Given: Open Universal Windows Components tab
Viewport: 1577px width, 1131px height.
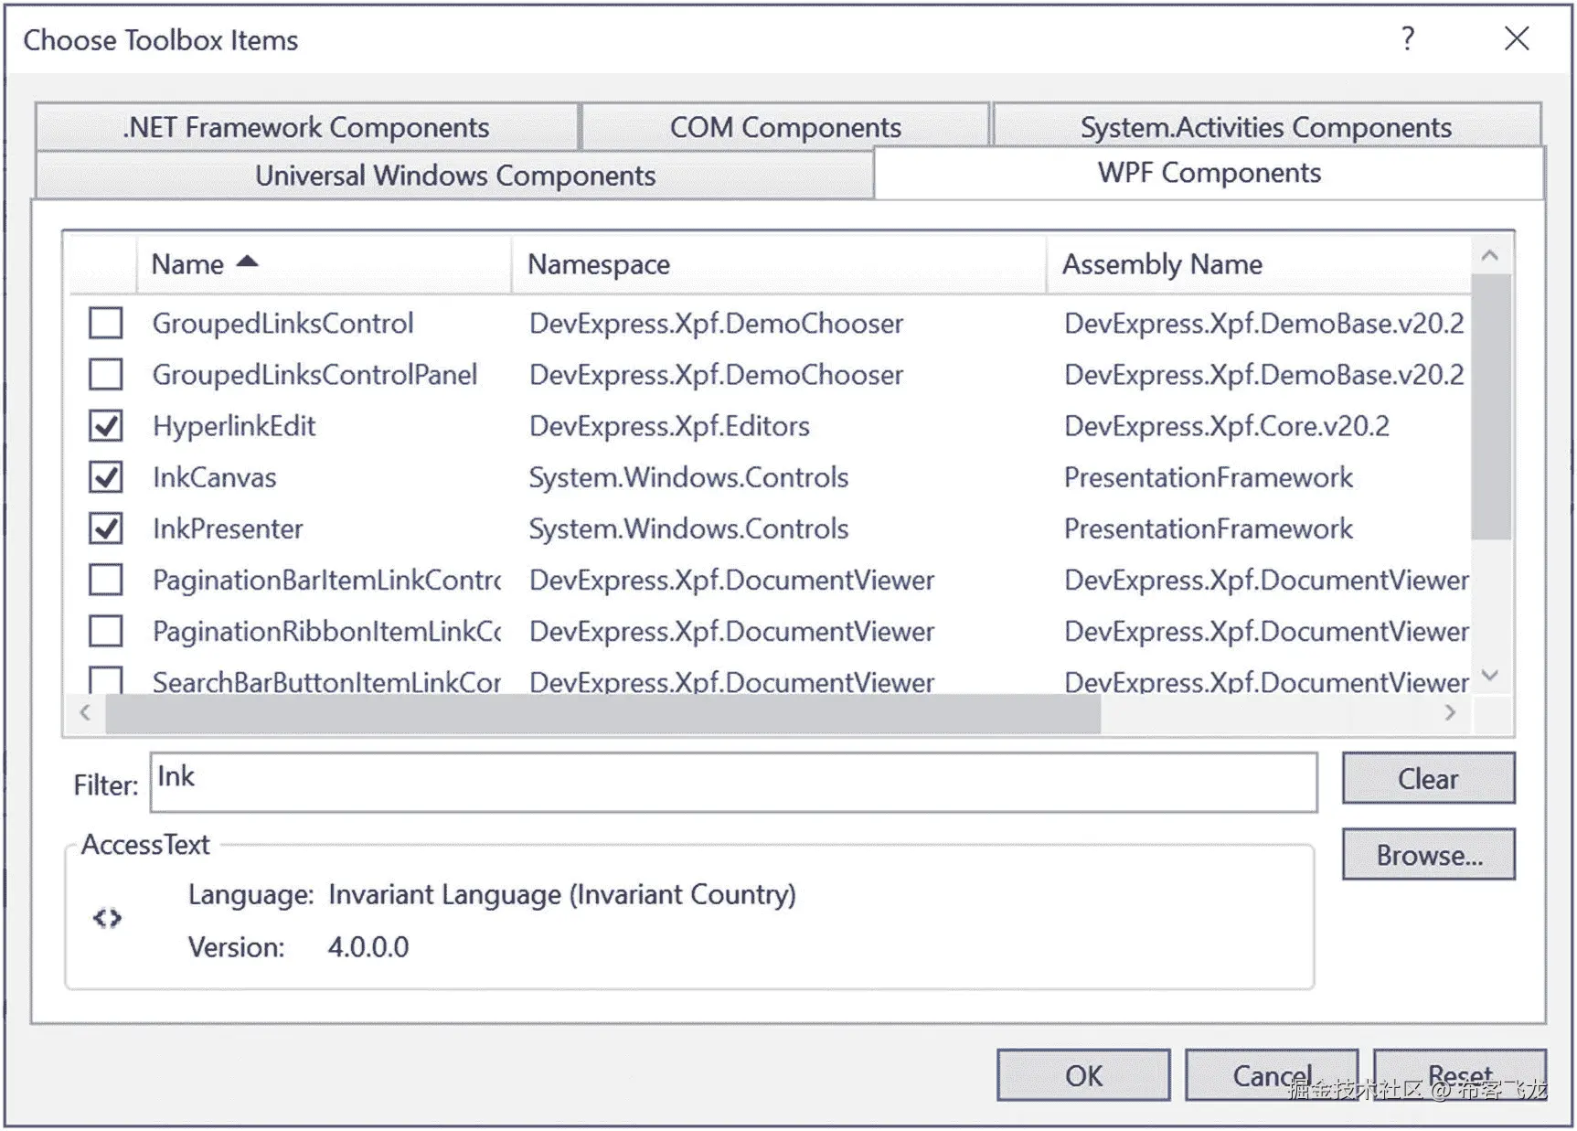Looking at the screenshot, I should [454, 175].
